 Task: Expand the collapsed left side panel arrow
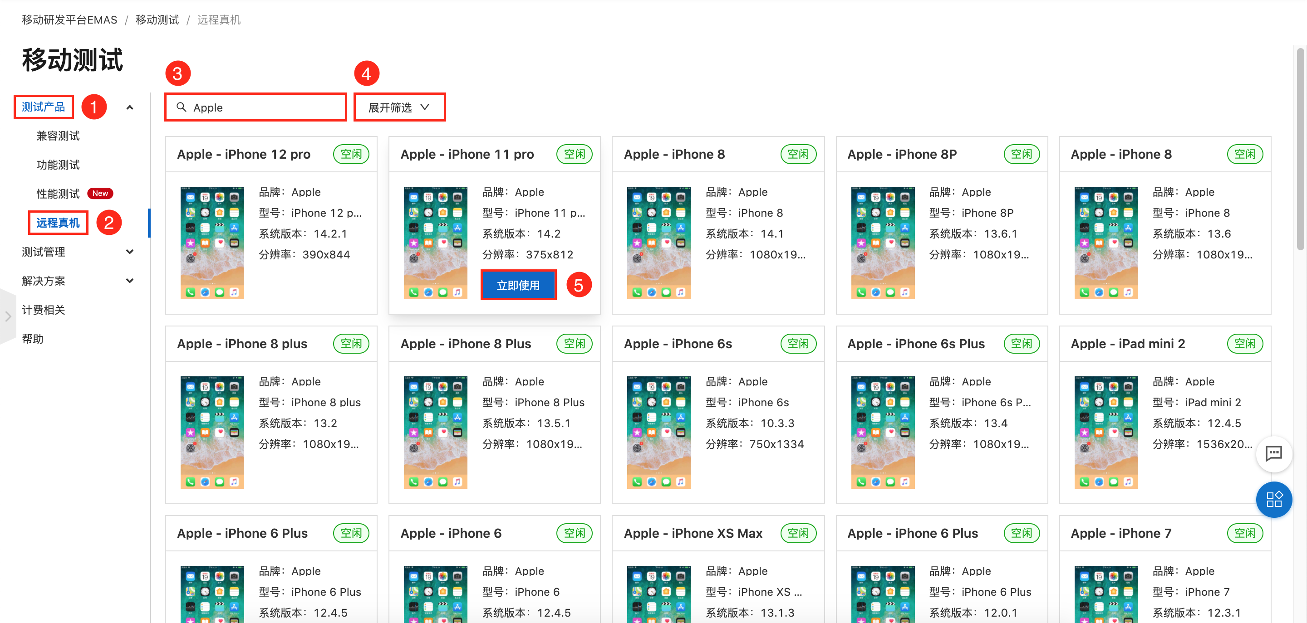[8, 316]
